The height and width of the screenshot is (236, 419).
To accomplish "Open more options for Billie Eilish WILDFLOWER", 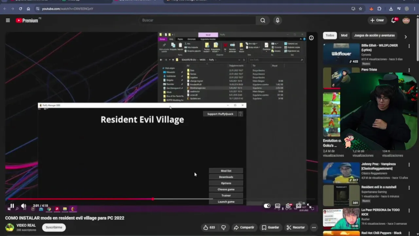I will pos(409,46).
